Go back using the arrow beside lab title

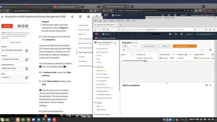click(2, 17)
